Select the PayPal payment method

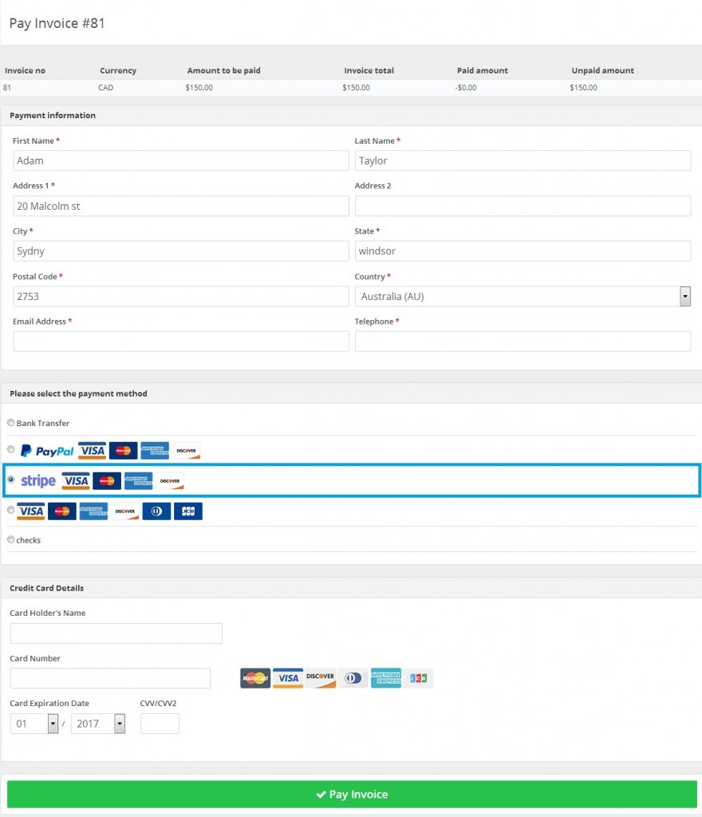pos(11,449)
